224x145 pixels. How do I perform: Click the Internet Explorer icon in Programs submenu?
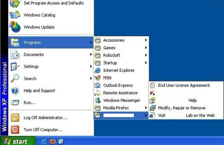pos(98,70)
